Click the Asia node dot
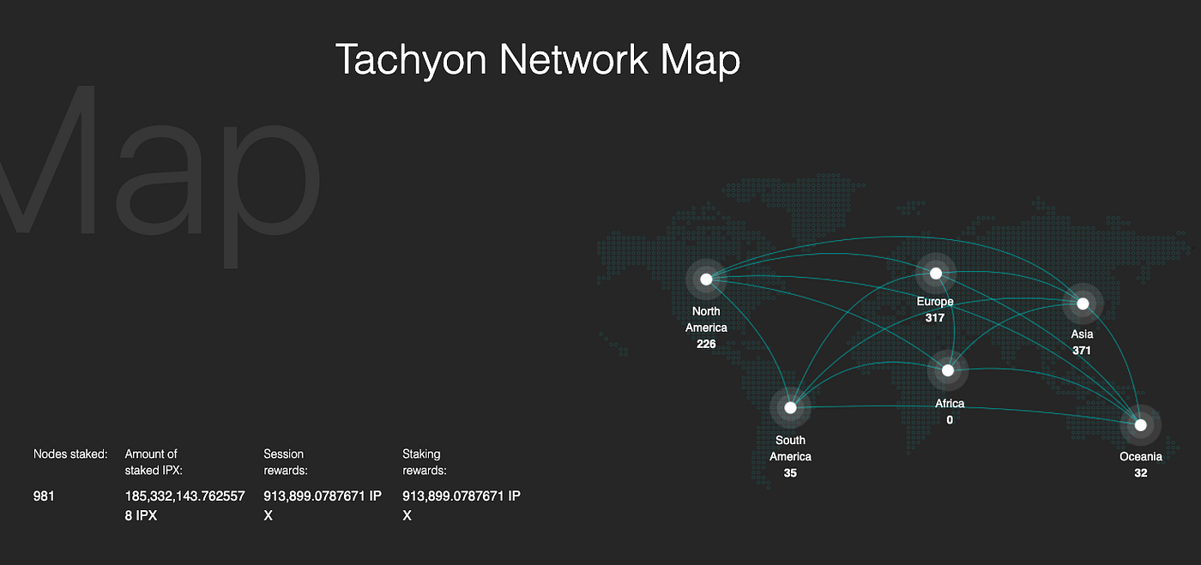 (x=1083, y=304)
